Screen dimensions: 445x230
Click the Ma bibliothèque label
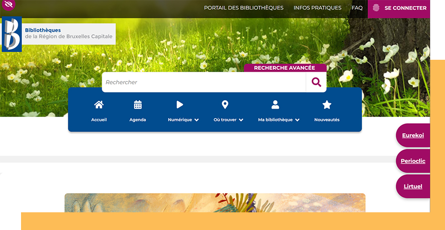click(x=275, y=120)
